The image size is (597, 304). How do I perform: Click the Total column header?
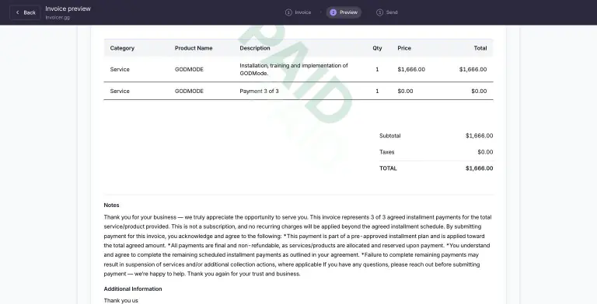coord(480,48)
